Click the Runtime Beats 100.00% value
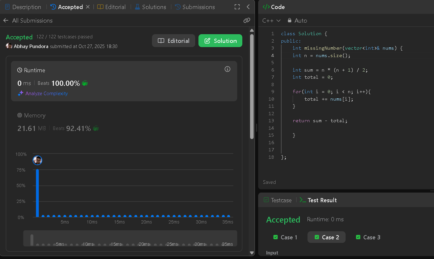Viewport: 434px width, 259px height. click(x=65, y=83)
